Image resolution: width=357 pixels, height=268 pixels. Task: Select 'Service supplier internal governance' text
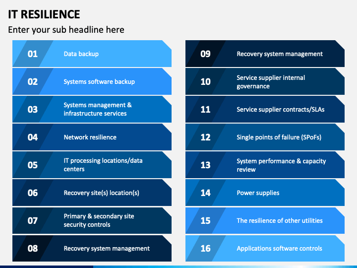[x=271, y=82]
